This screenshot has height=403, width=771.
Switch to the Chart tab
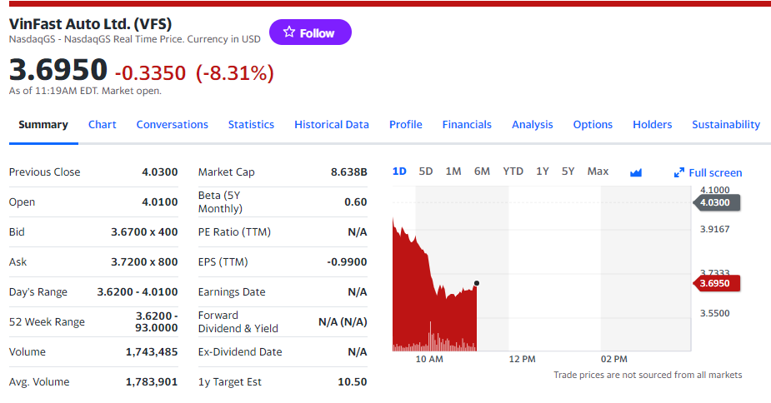pyautogui.click(x=103, y=124)
